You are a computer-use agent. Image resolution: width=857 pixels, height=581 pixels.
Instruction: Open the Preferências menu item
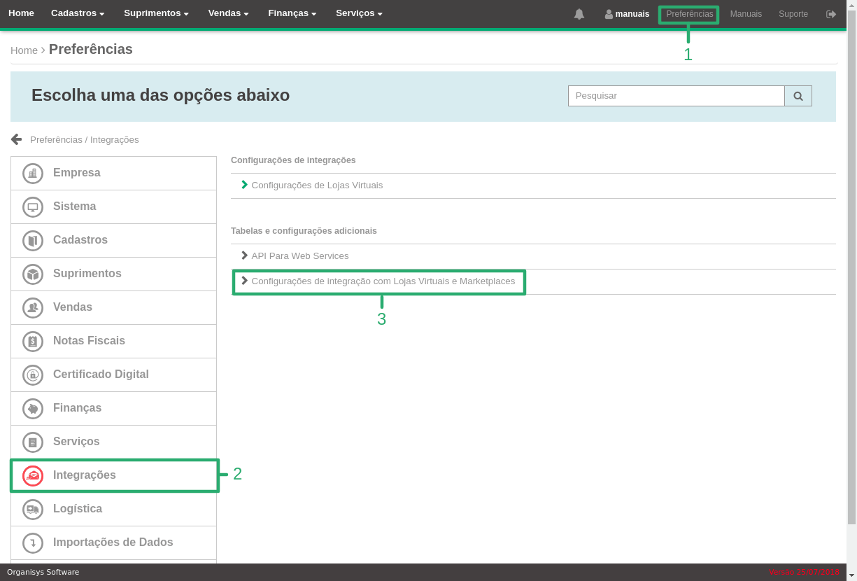click(689, 14)
